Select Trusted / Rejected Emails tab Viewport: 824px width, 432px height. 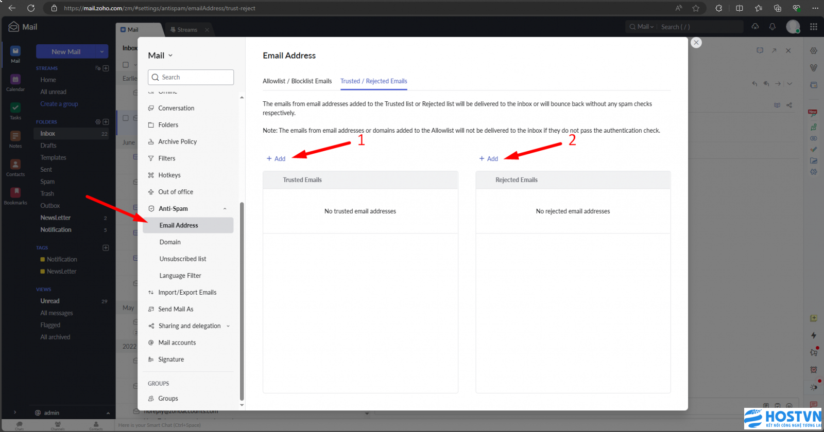point(374,81)
